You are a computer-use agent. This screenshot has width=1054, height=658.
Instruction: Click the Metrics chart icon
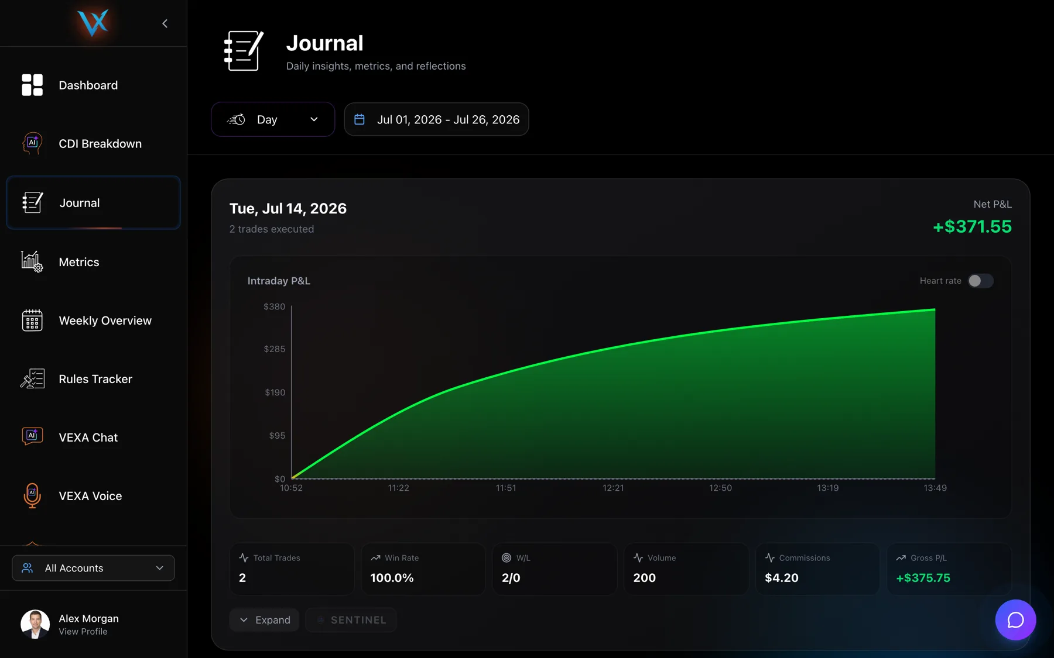(32, 261)
